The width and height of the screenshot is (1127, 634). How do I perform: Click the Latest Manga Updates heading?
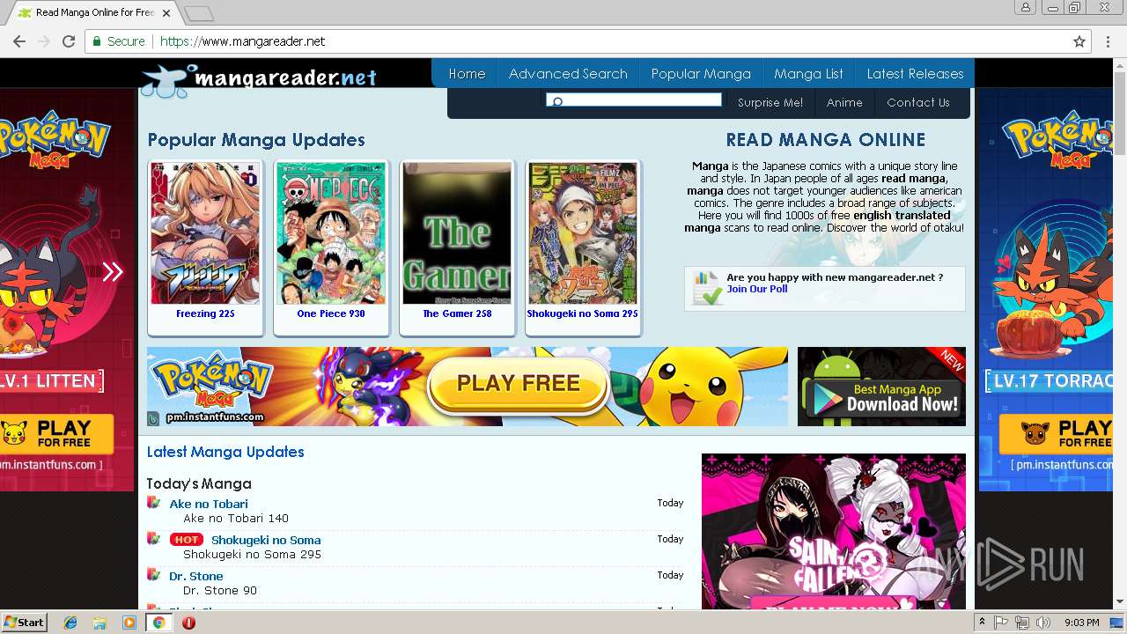point(225,452)
